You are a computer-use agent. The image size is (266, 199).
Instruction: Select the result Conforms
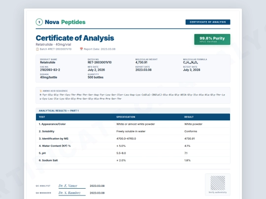pos(191,131)
